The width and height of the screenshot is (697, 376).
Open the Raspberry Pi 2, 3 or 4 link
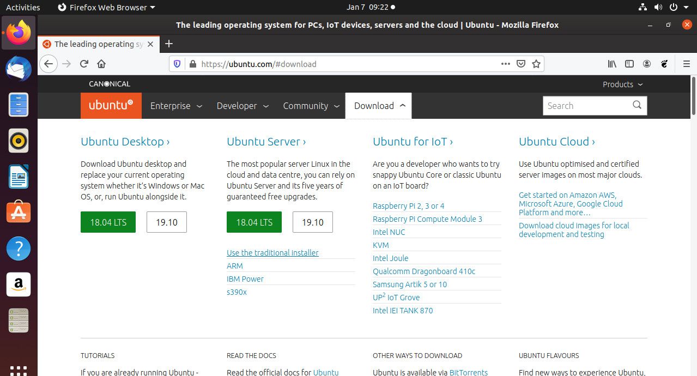(x=408, y=205)
